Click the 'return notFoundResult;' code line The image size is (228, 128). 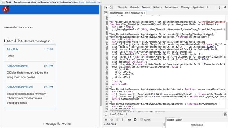[126, 99]
